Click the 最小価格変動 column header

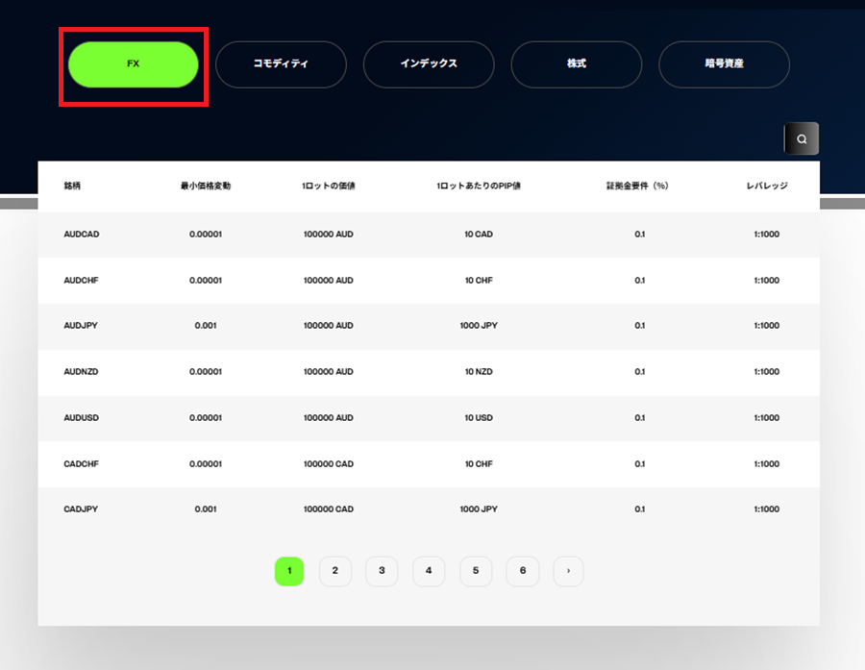(206, 186)
